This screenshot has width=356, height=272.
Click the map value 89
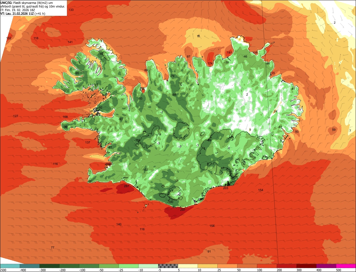coord(146,70)
